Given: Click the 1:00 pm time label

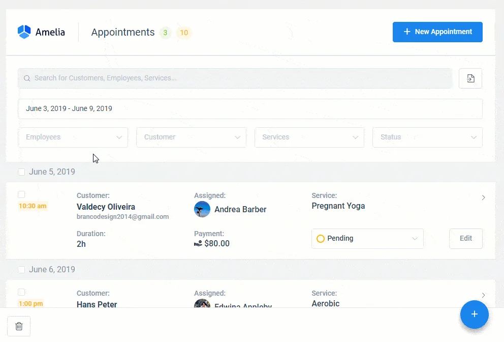Looking at the screenshot, I should [x=30, y=304].
